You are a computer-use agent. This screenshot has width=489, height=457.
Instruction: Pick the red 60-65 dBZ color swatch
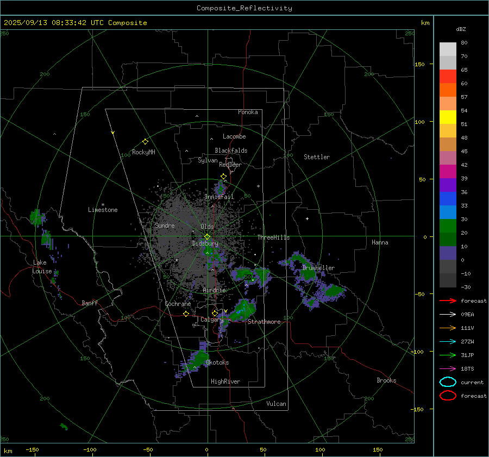click(448, 77)
